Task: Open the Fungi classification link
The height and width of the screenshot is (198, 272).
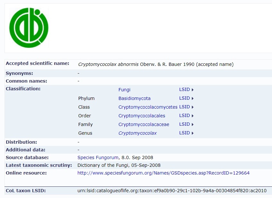Action: click(x=124, y=90)
